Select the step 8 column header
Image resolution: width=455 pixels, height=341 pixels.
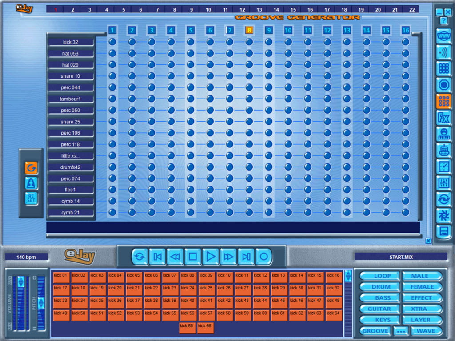tap(249, 30)
